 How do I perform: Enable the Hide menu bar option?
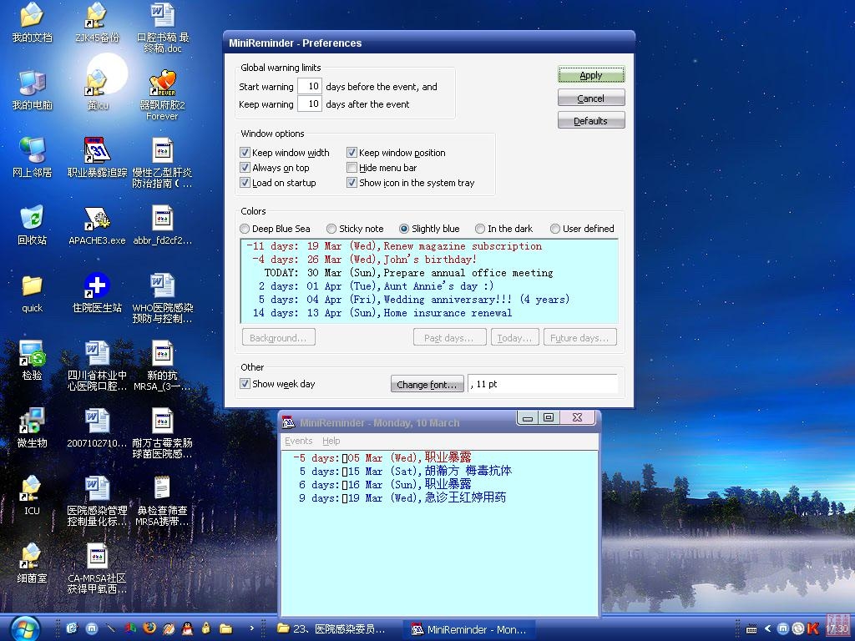[352, 168]
